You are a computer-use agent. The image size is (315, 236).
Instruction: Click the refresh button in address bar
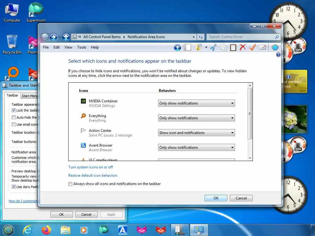pyautogui.click(x=201, y=37)
